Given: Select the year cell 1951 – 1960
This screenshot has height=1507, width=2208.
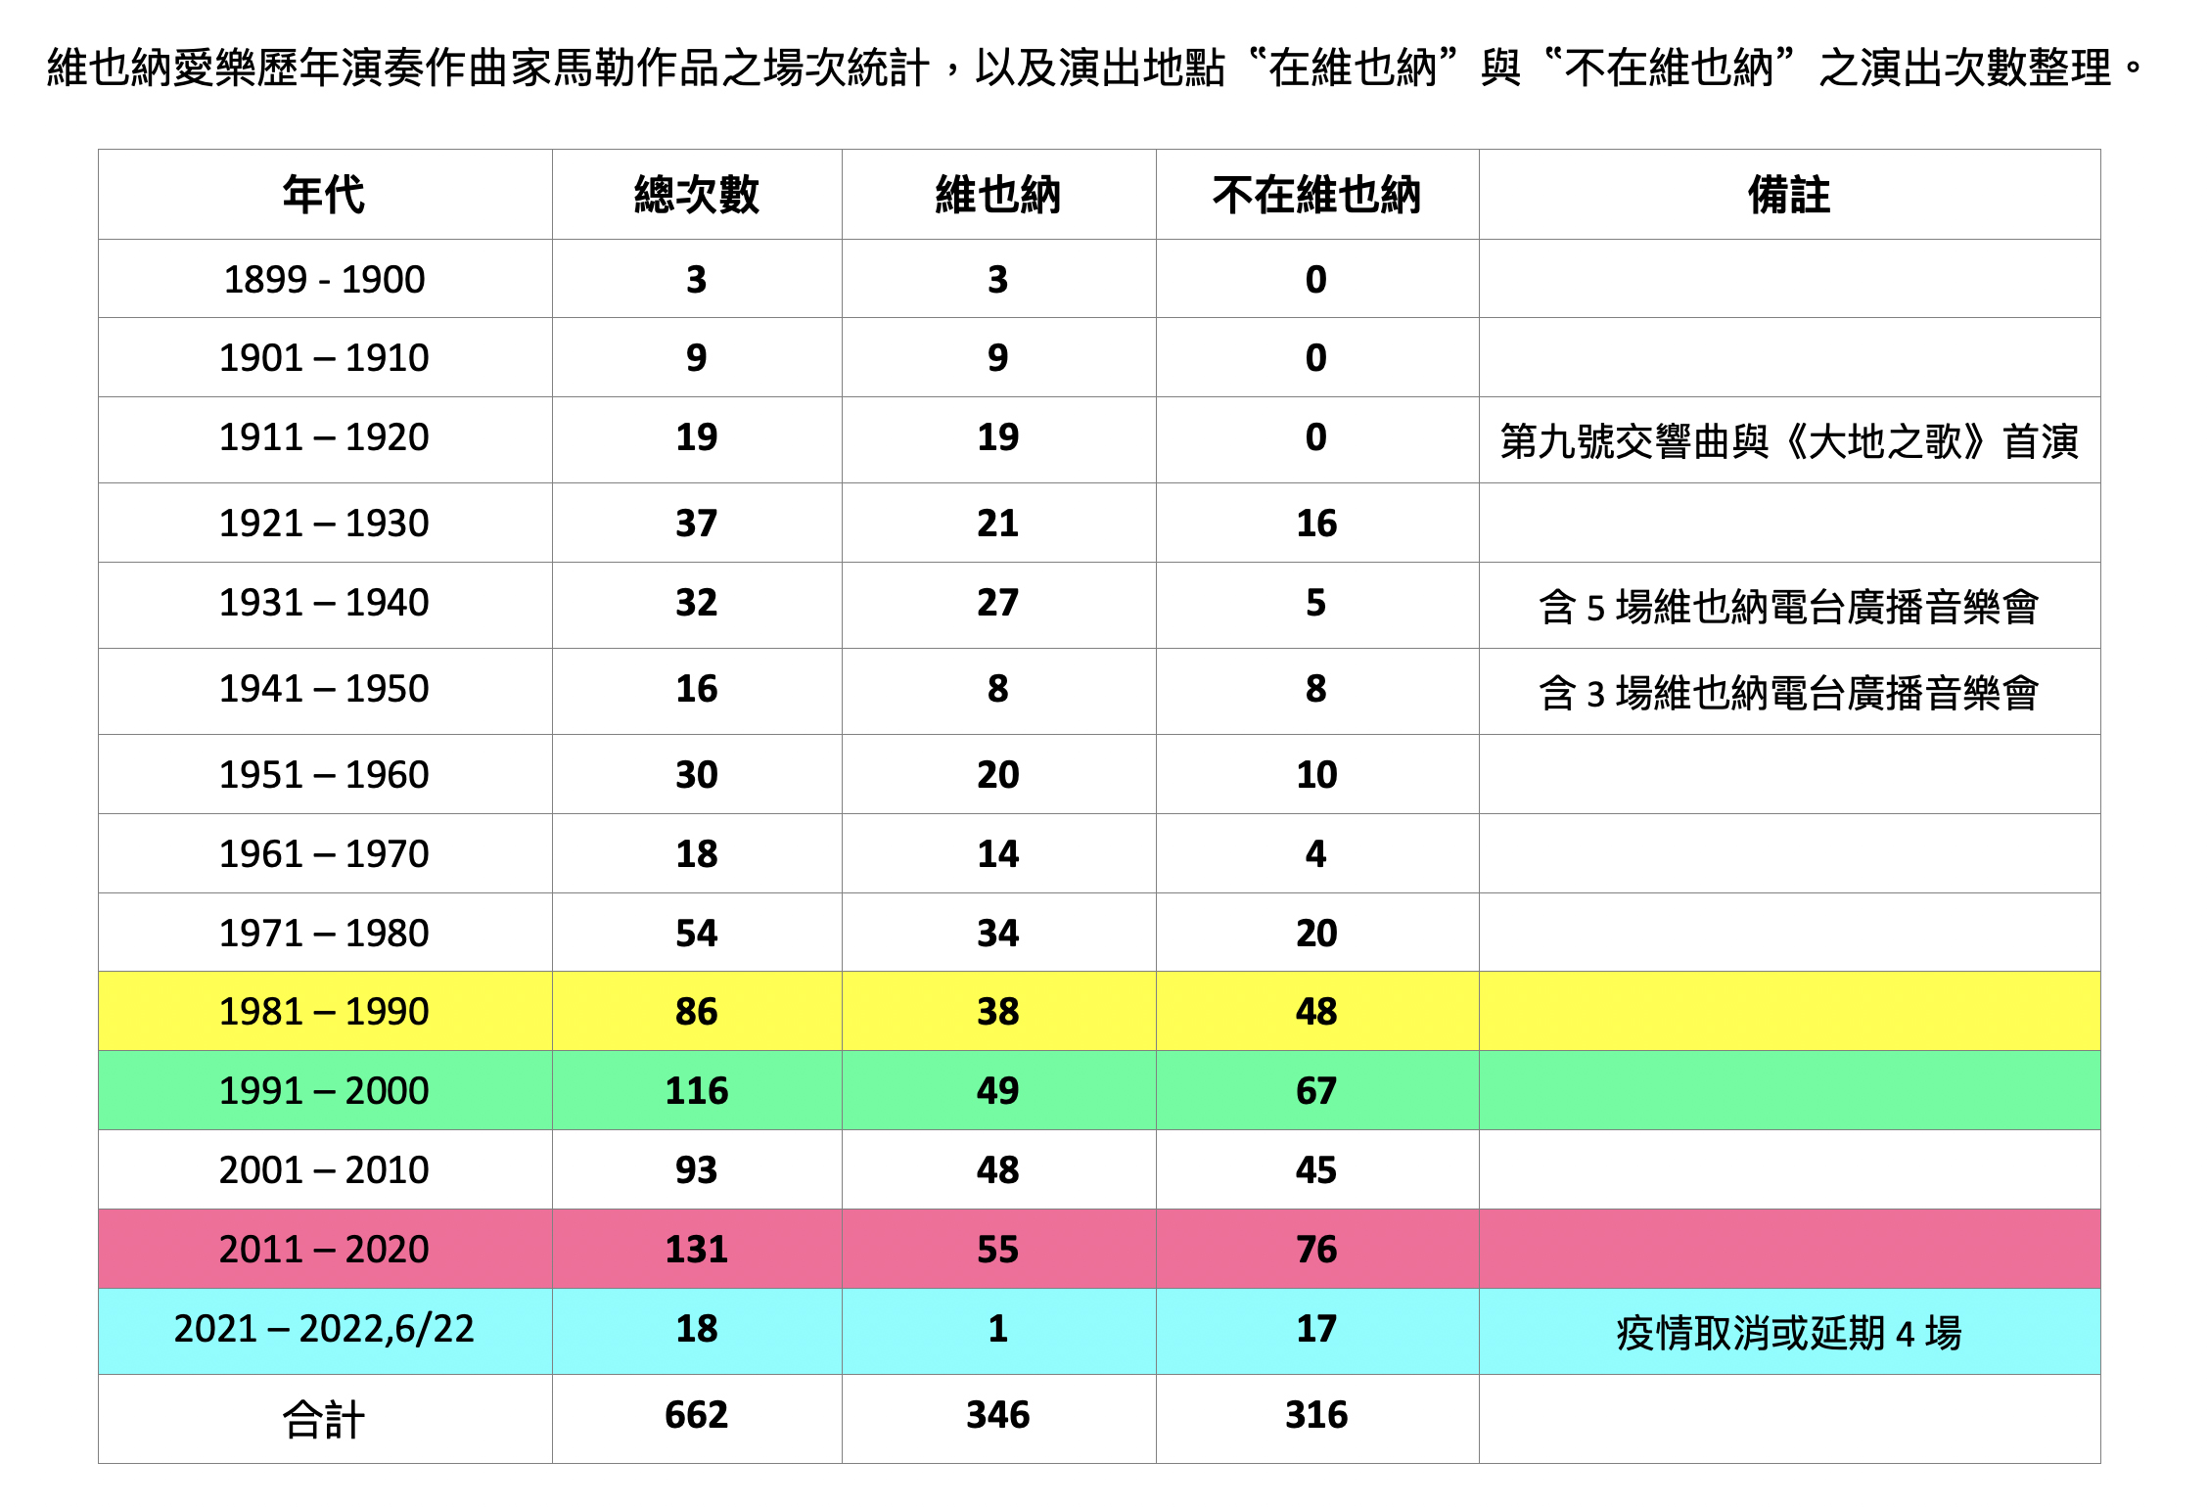Looking at the screenshot, I should point(324,774).
